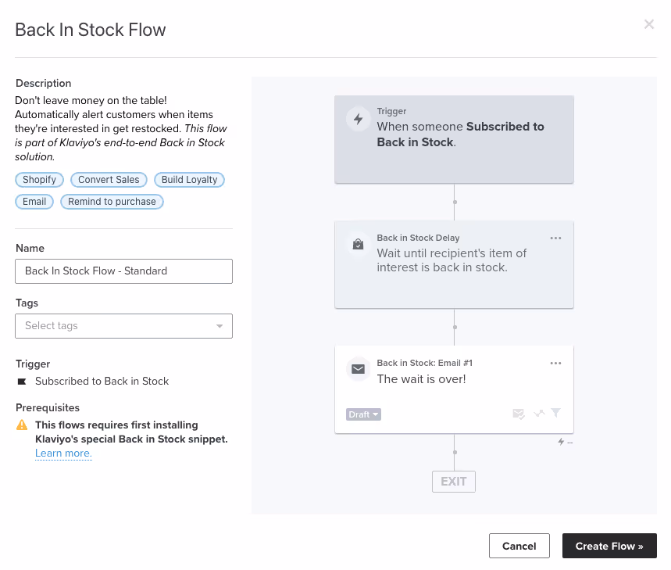Screen dimensions: 671x570
Task: Open the Learn more link
Action: pos(62,453)
